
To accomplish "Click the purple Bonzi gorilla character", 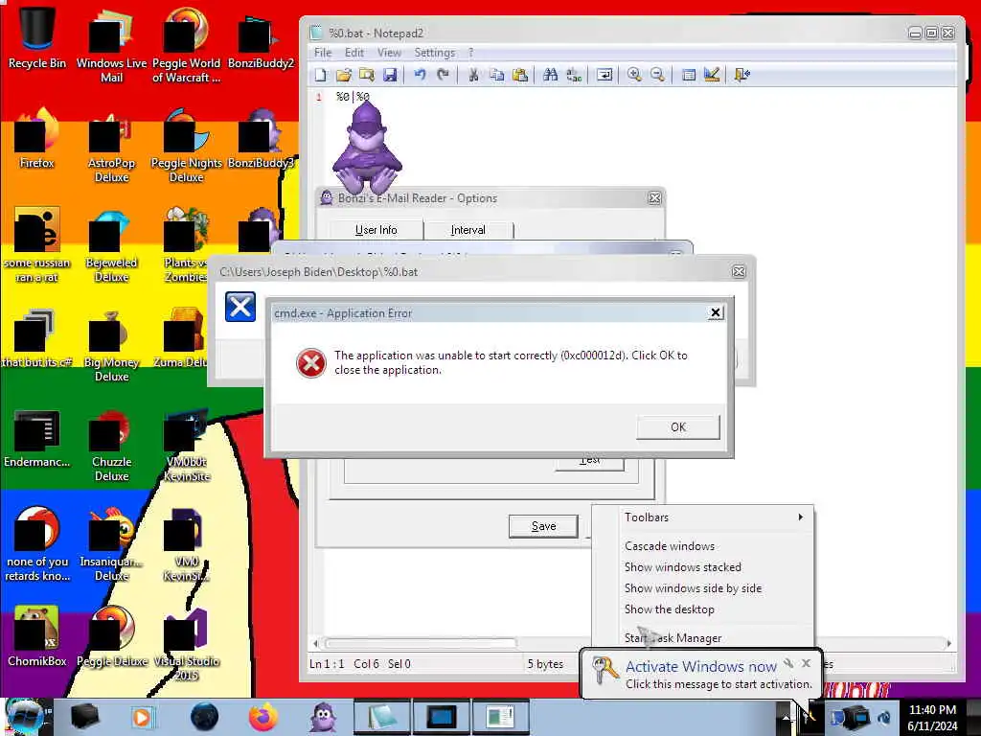I will (367, 148).
